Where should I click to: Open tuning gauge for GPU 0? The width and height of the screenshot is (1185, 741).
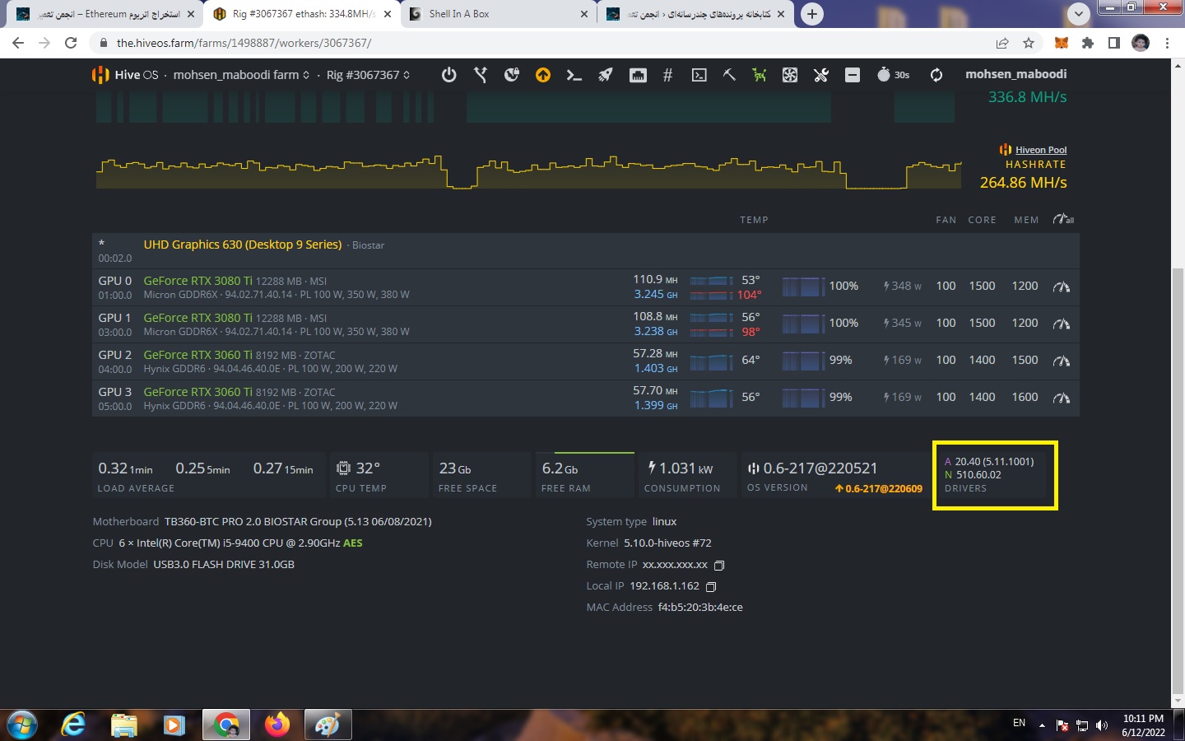coord(1062,287)
